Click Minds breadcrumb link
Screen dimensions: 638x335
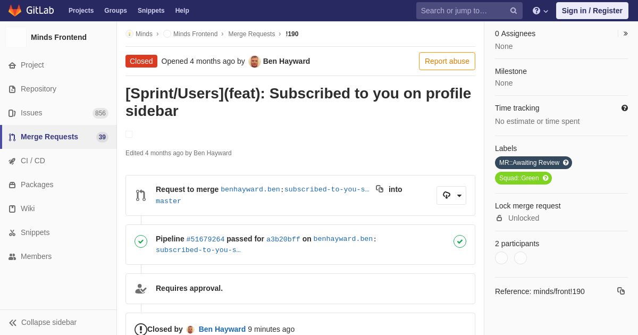pyautogui.click(x=144, y=34)
